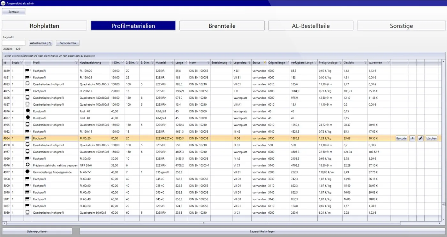Click the Liste exportieren button
The image size is (447, 237).
37,231
